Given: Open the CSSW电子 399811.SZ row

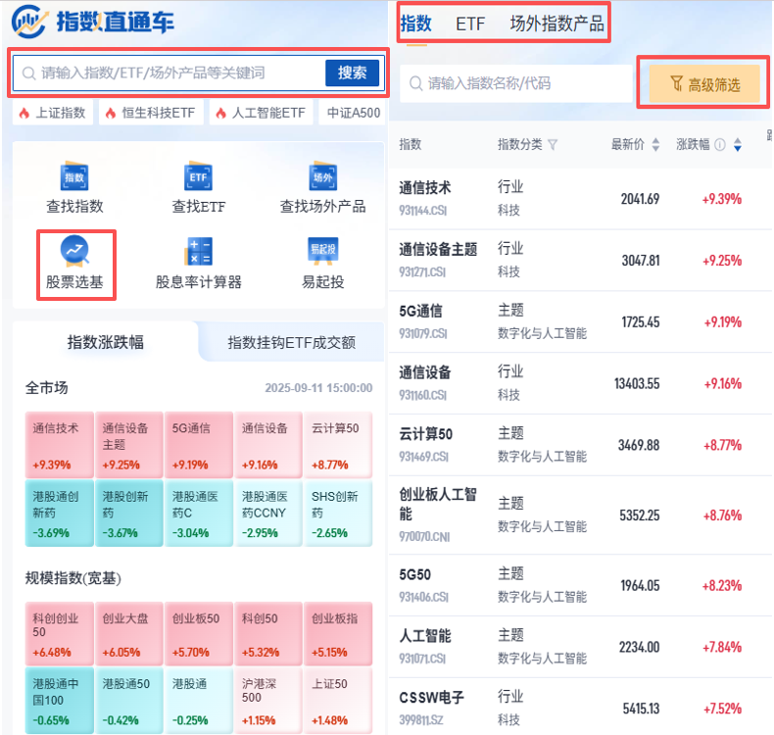Looking at the screenshot, I should point(580,707).
